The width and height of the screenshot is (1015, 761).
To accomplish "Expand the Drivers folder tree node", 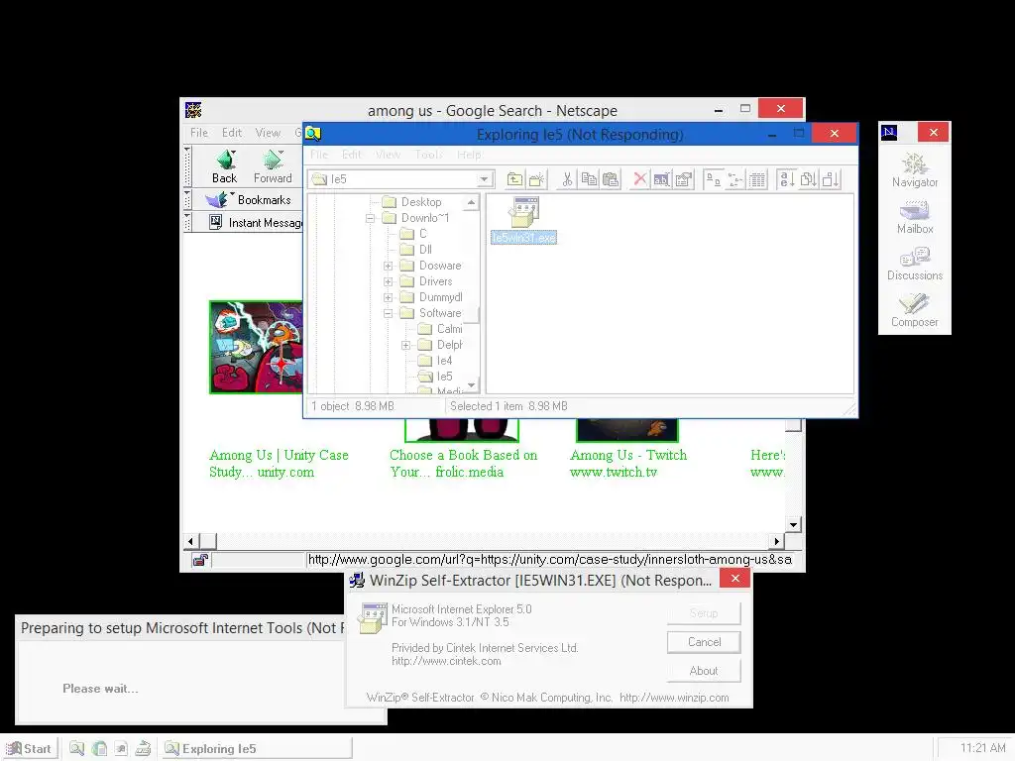I will (388, 281).
